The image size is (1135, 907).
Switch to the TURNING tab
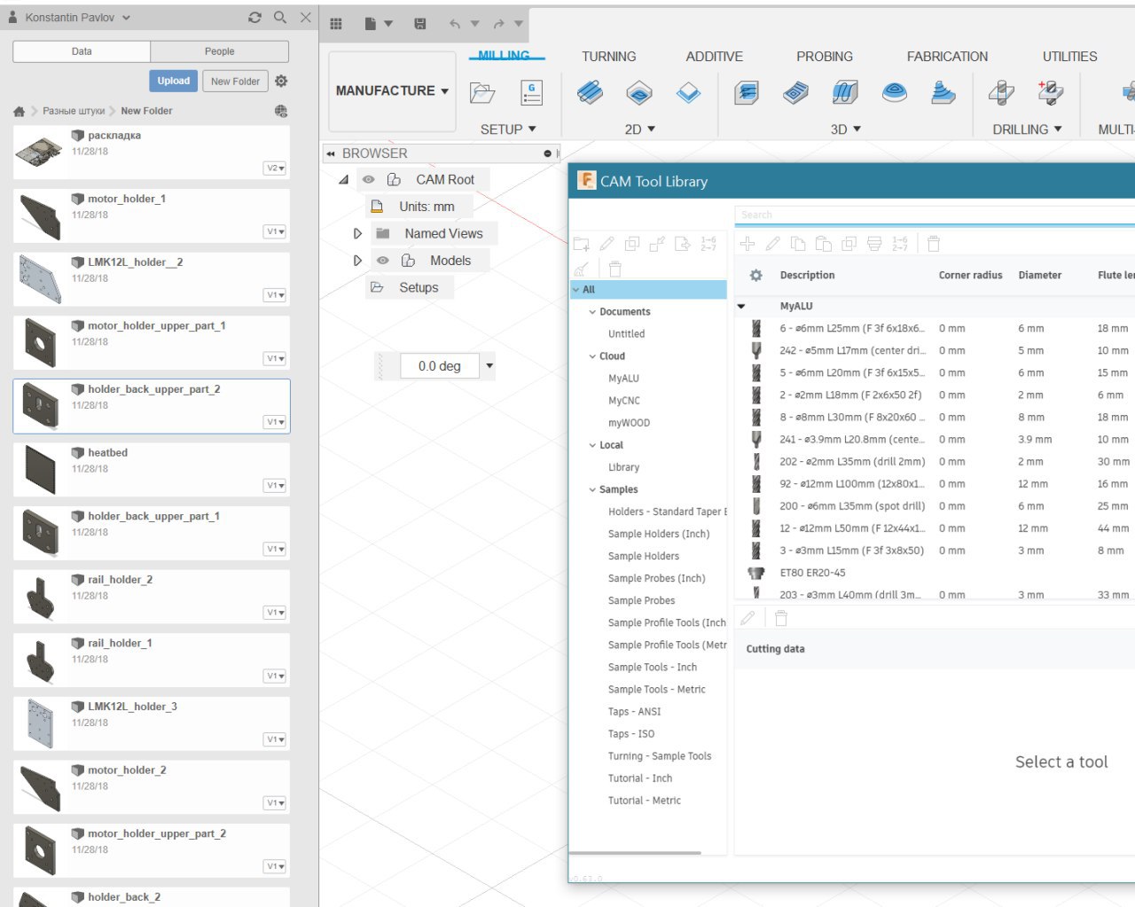(x=608, y=57)
